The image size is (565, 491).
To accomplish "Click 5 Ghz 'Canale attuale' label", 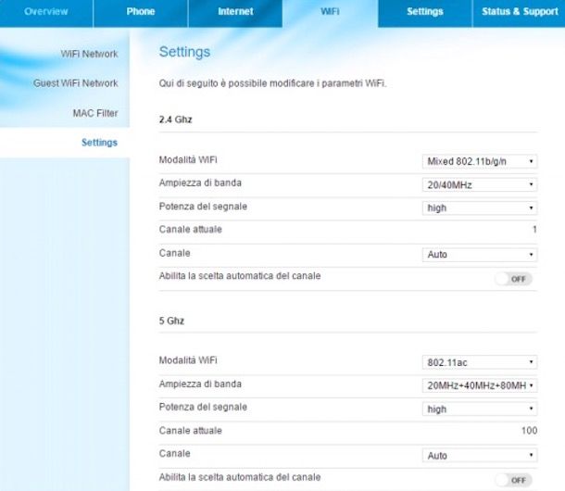I will click(190, 431).
